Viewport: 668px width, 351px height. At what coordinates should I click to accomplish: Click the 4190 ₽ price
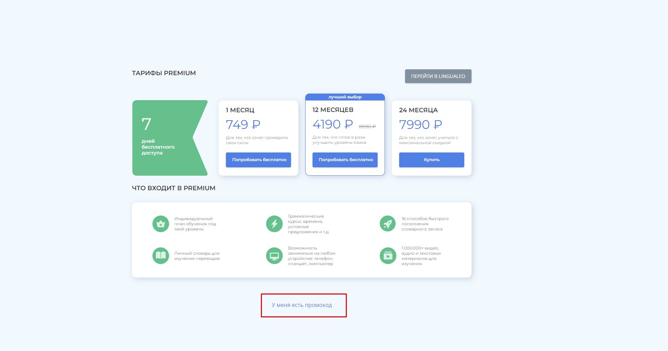point(333,124)
